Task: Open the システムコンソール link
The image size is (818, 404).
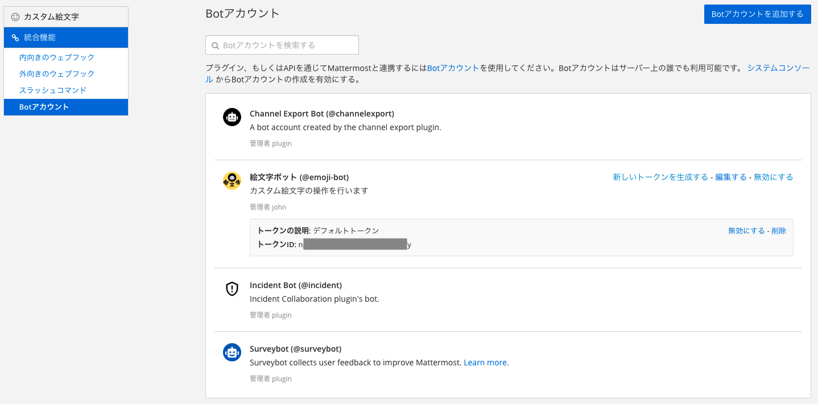Action: pyautogui.click(x=778, y=68)
